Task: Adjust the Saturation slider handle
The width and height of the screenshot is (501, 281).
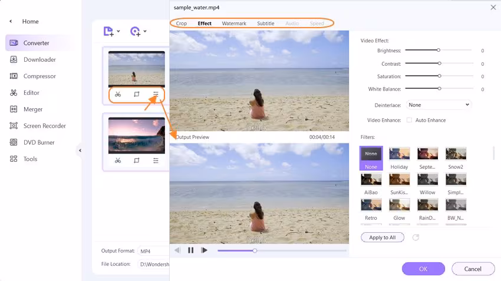Action: coord(439,76)
